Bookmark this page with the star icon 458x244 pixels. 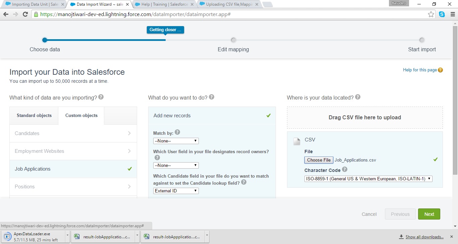(x=431, y=14)
